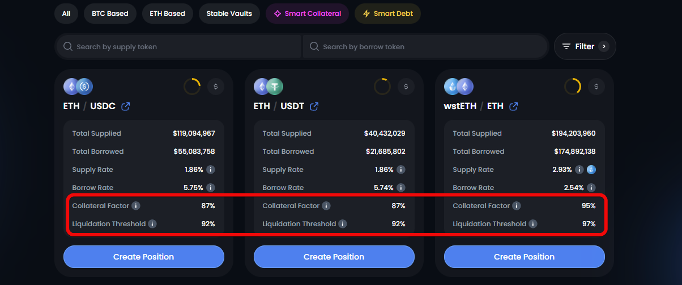
Task: Show Stable Vaults tab
Action: pyautogui.click(x=229, y=14)
